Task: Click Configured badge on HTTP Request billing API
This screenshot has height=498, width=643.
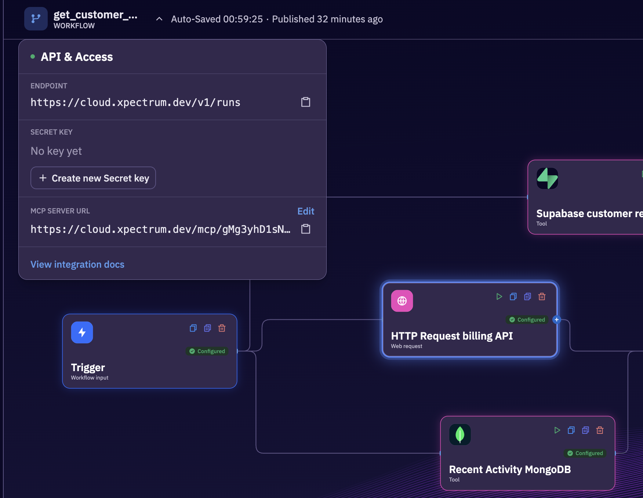Action: 527,319
